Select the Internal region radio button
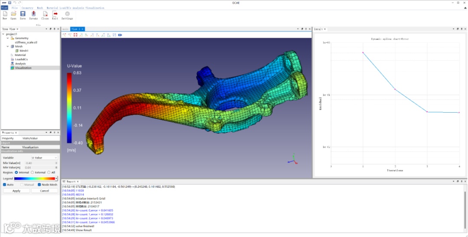Image resolution: width=468 pixels, height=237 pixels. click(16, 172)
